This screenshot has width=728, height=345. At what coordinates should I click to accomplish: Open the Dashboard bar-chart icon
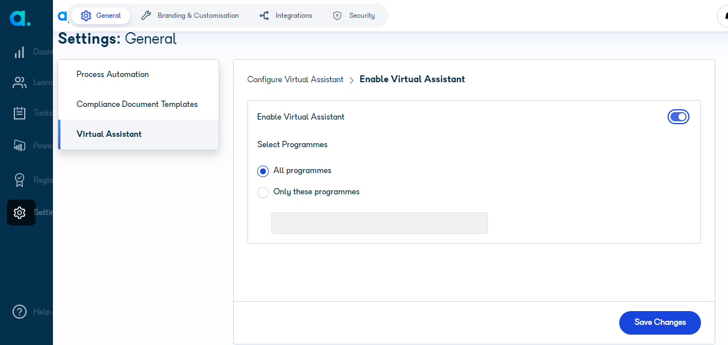coord(20,52)
